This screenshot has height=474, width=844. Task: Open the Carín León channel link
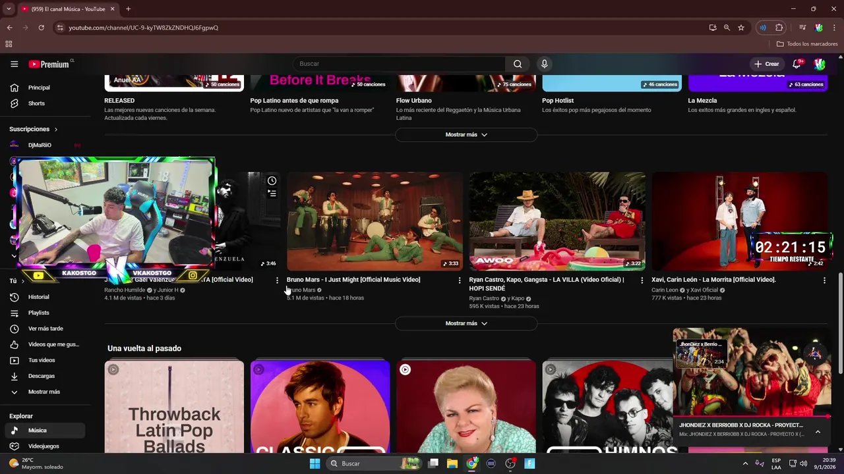click(x=665, y=290)
